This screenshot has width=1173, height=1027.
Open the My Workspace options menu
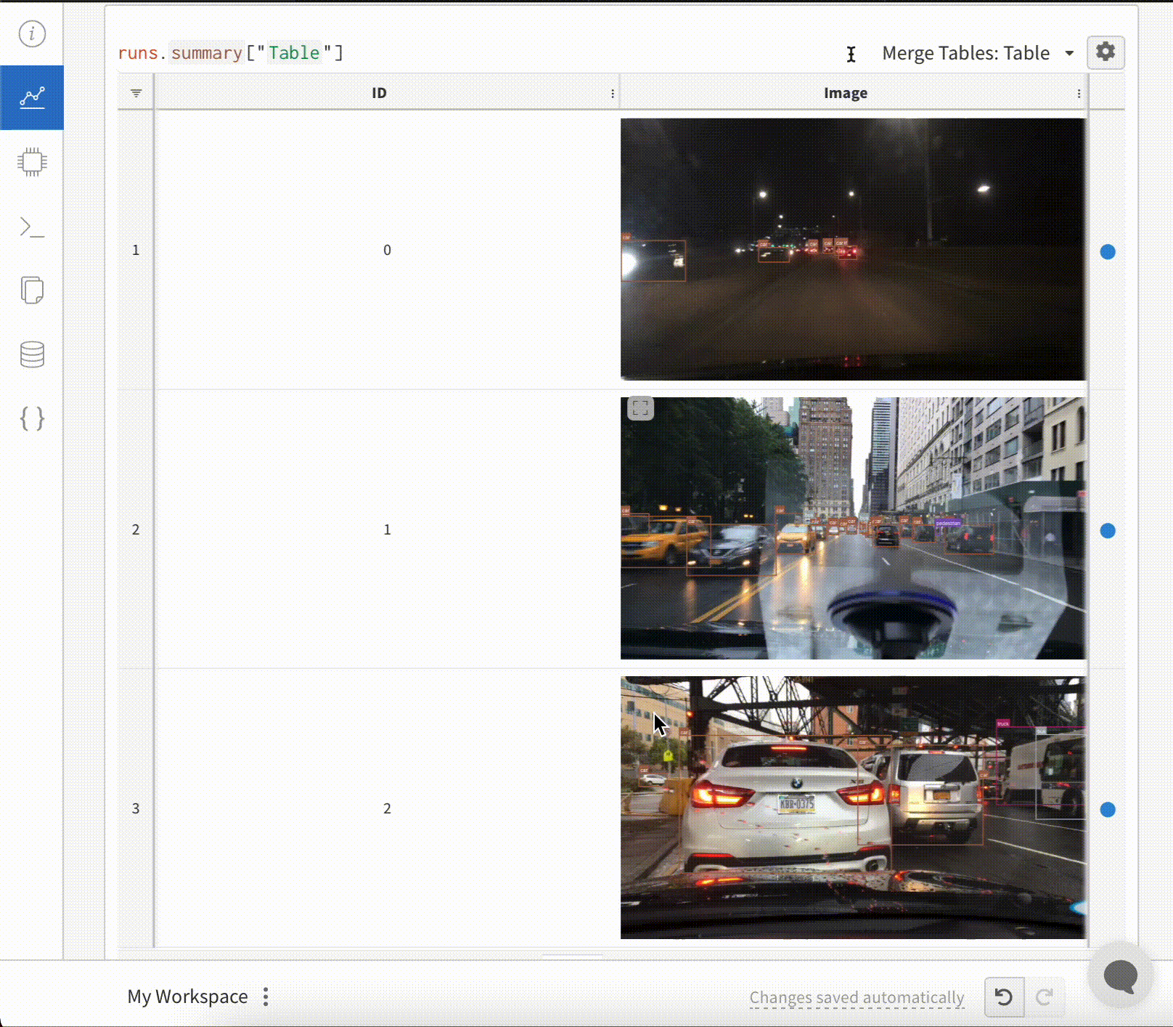coord(265,997)
